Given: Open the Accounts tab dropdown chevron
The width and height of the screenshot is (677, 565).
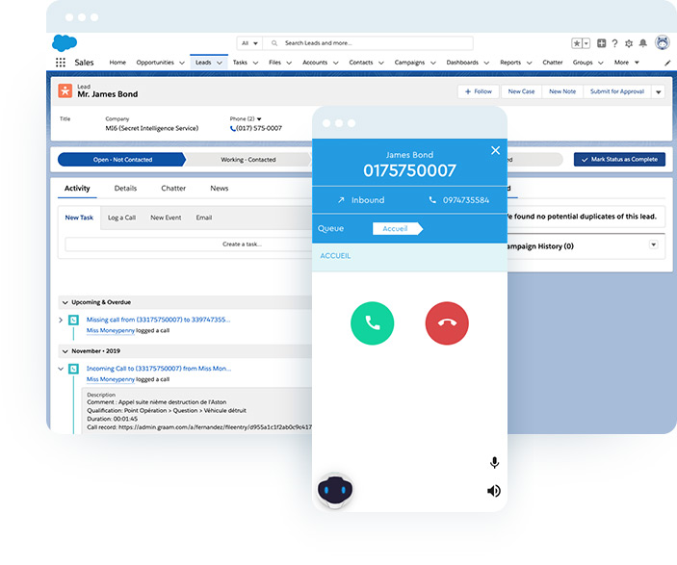Looking at the screenshot, I should coord(336,63).
